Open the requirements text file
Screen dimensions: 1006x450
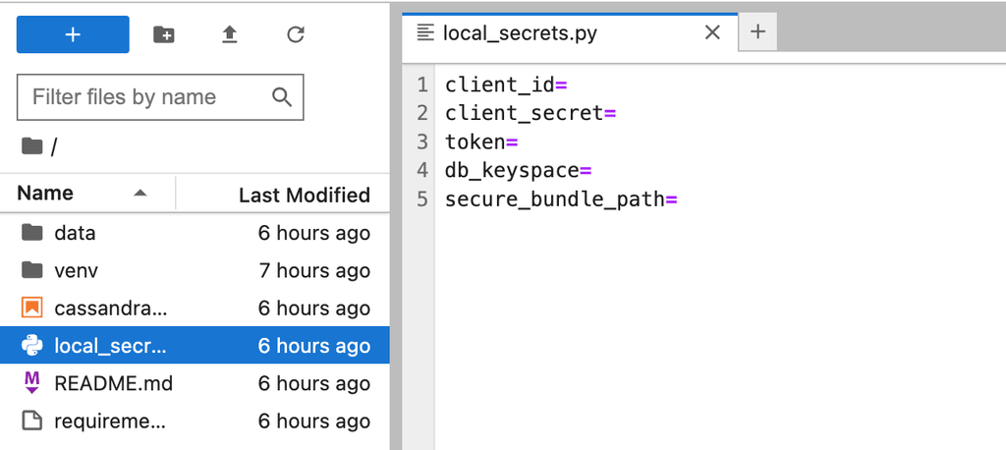click(110, 422)
